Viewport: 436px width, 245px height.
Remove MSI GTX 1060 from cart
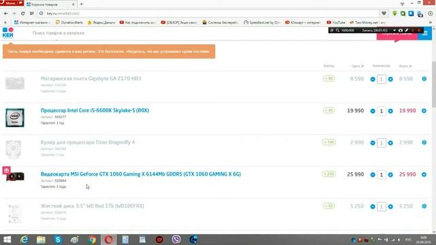tap(424, 174)
